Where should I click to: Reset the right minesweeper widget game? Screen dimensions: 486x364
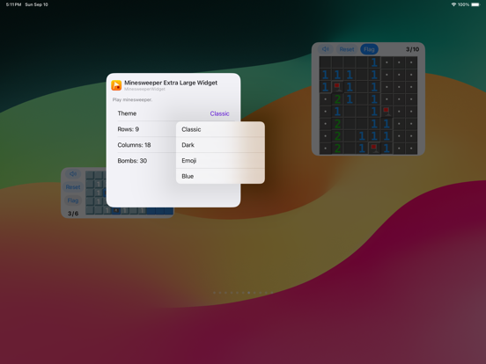pyautogui.click(x=347, y=49)
